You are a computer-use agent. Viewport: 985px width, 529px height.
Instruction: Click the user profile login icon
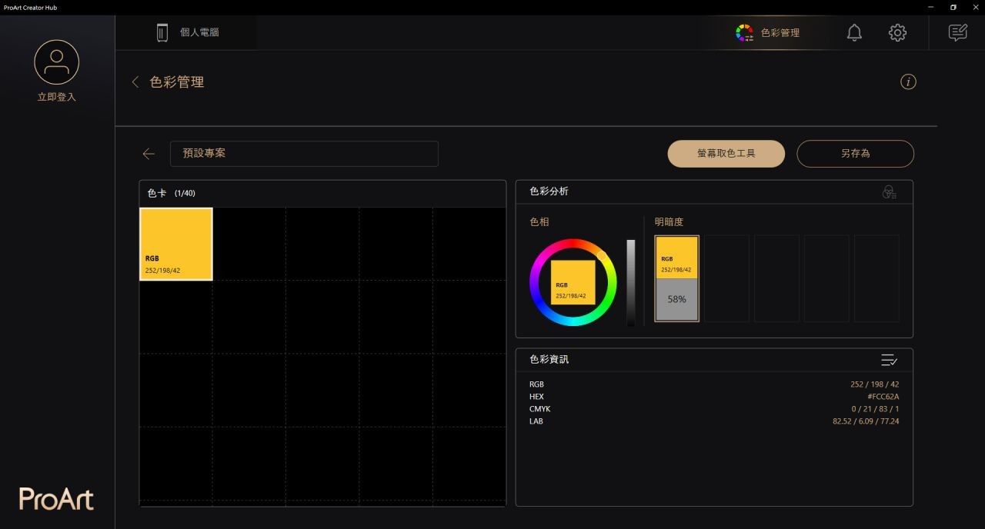coord(56,63)
